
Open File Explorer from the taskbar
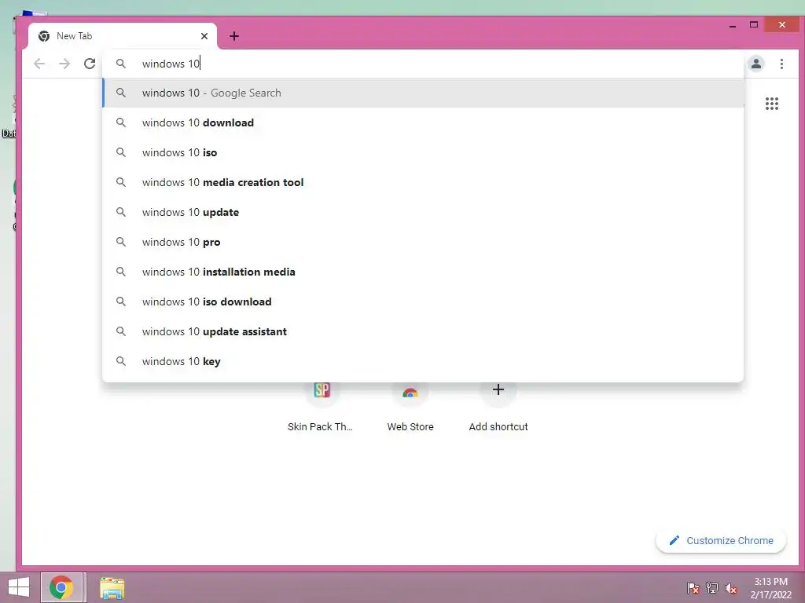[112, 588]
